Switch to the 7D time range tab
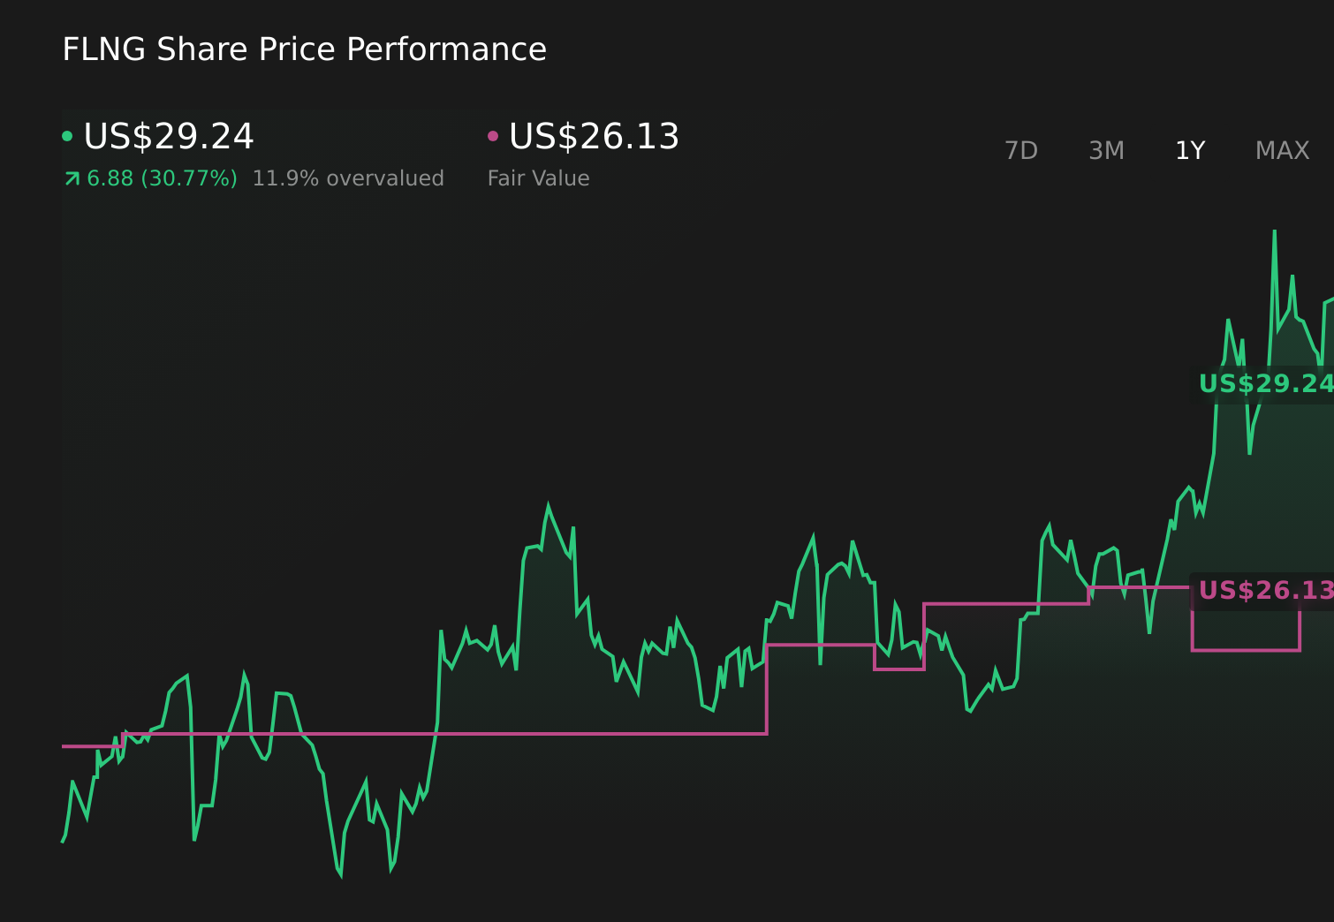This screenshot has width=1334, height=922. click(x=1021, y=150)
